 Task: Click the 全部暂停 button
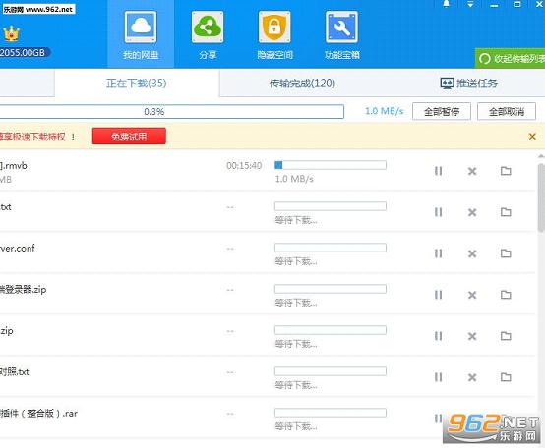pos(442,111)
